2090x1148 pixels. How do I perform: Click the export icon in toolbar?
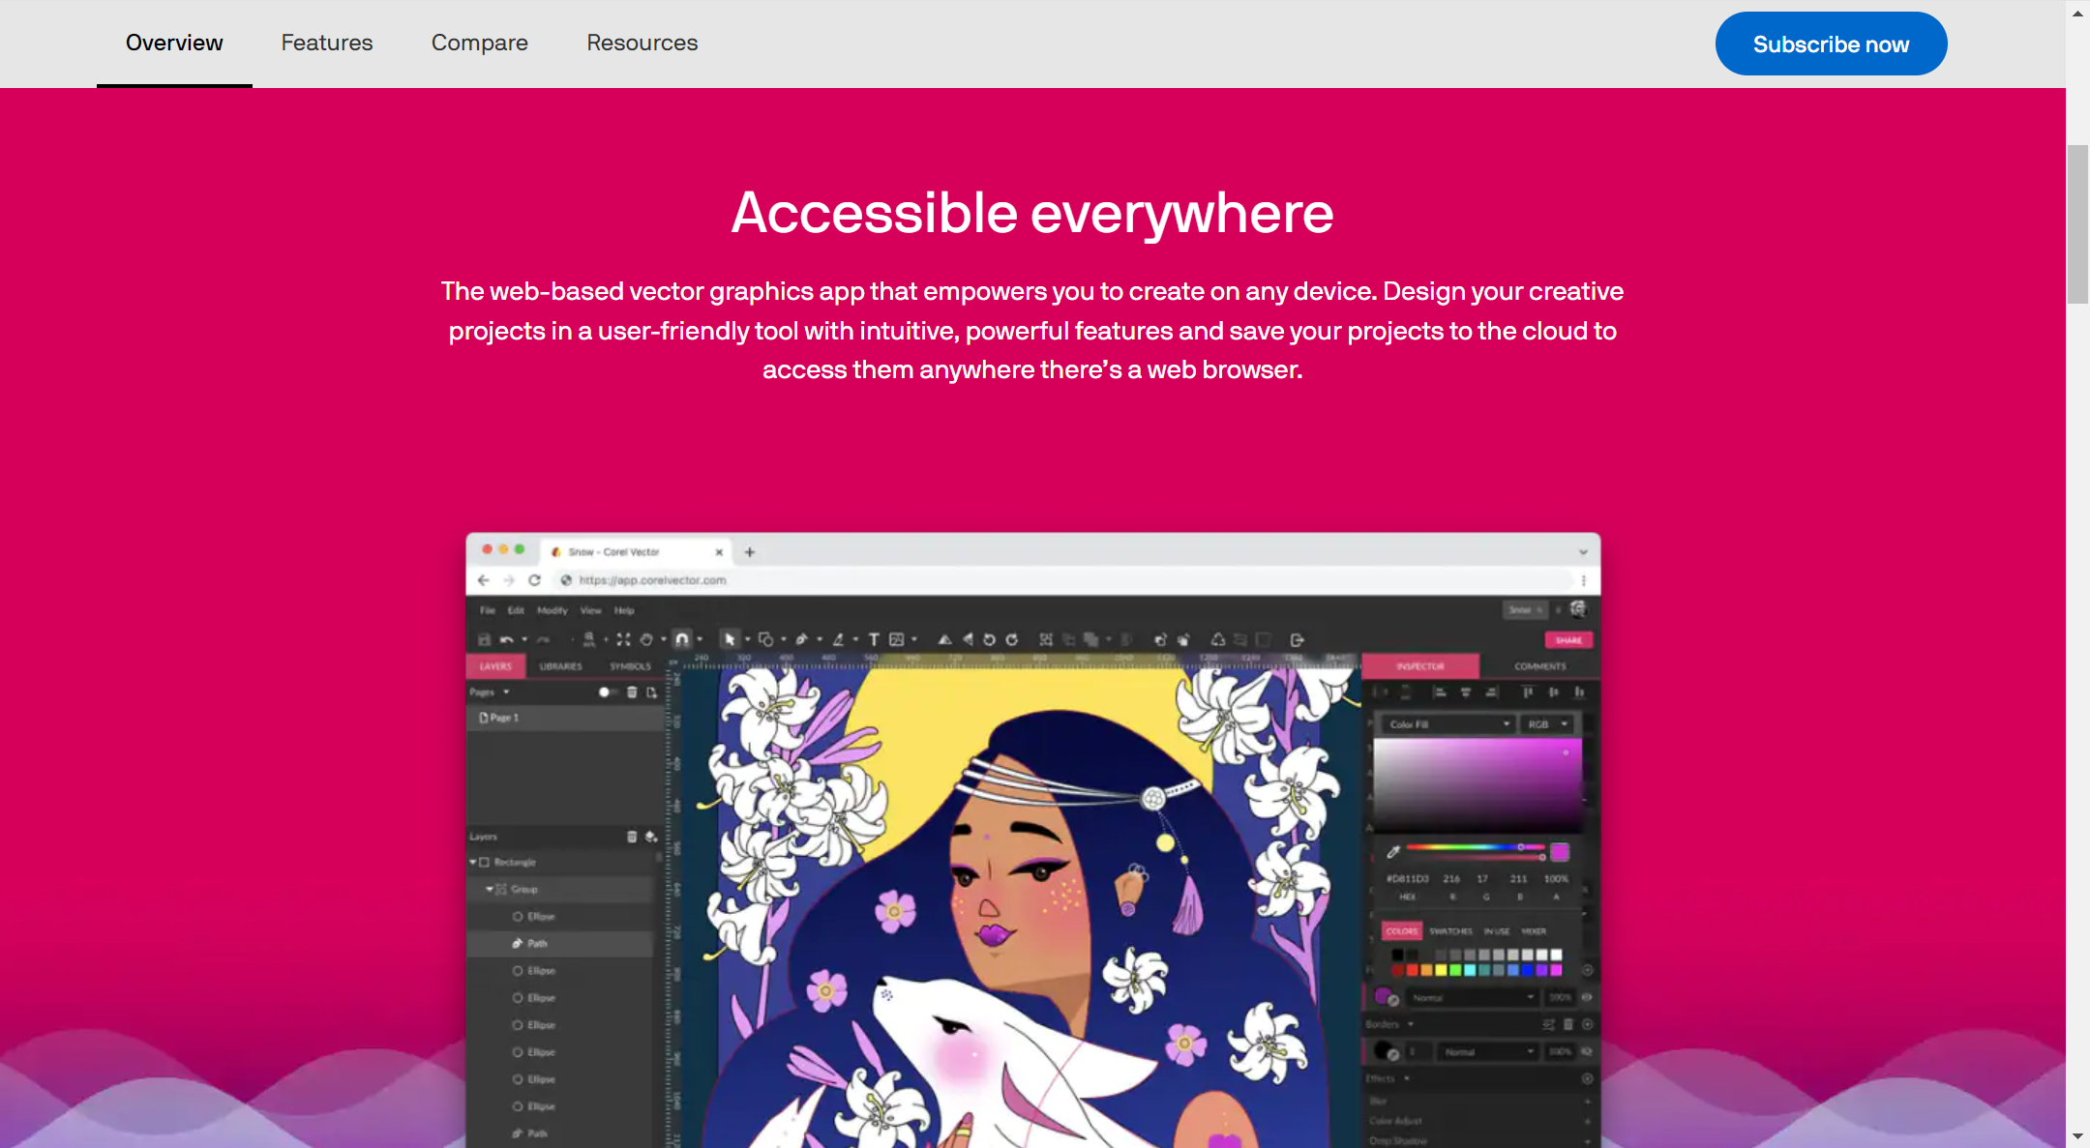coord(1298,639)
